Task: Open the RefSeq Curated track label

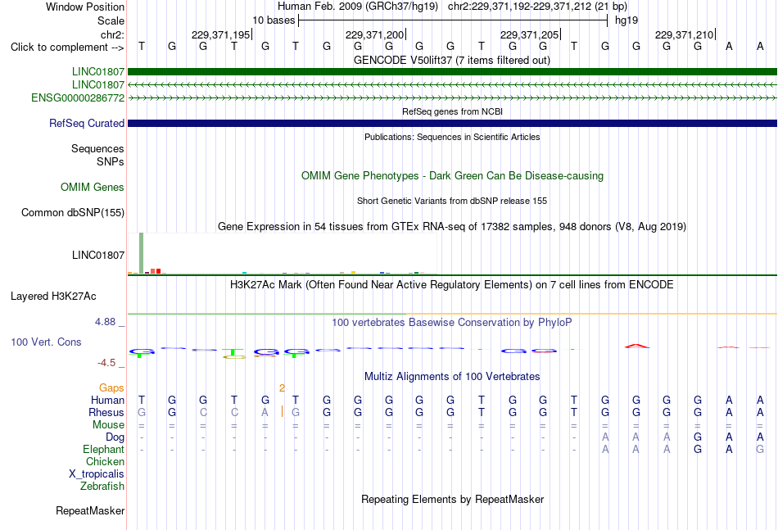Action: (87, 123)
